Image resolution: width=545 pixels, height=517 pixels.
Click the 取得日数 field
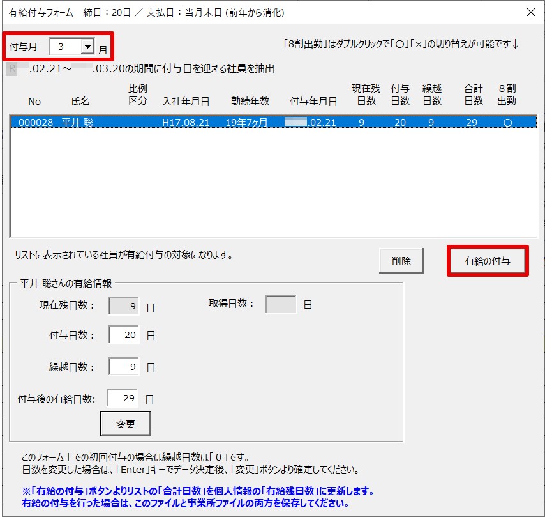pyautogui.click(x=281, y=304)
